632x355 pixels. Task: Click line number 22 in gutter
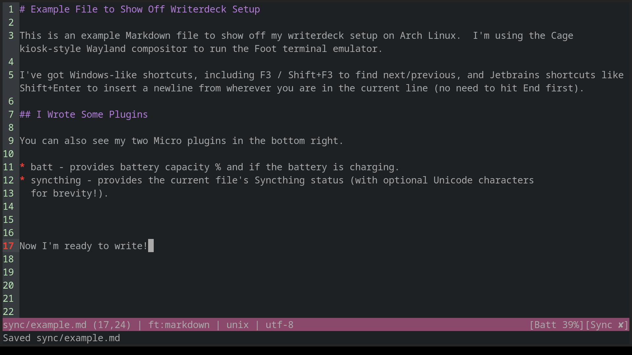point(9,312)
